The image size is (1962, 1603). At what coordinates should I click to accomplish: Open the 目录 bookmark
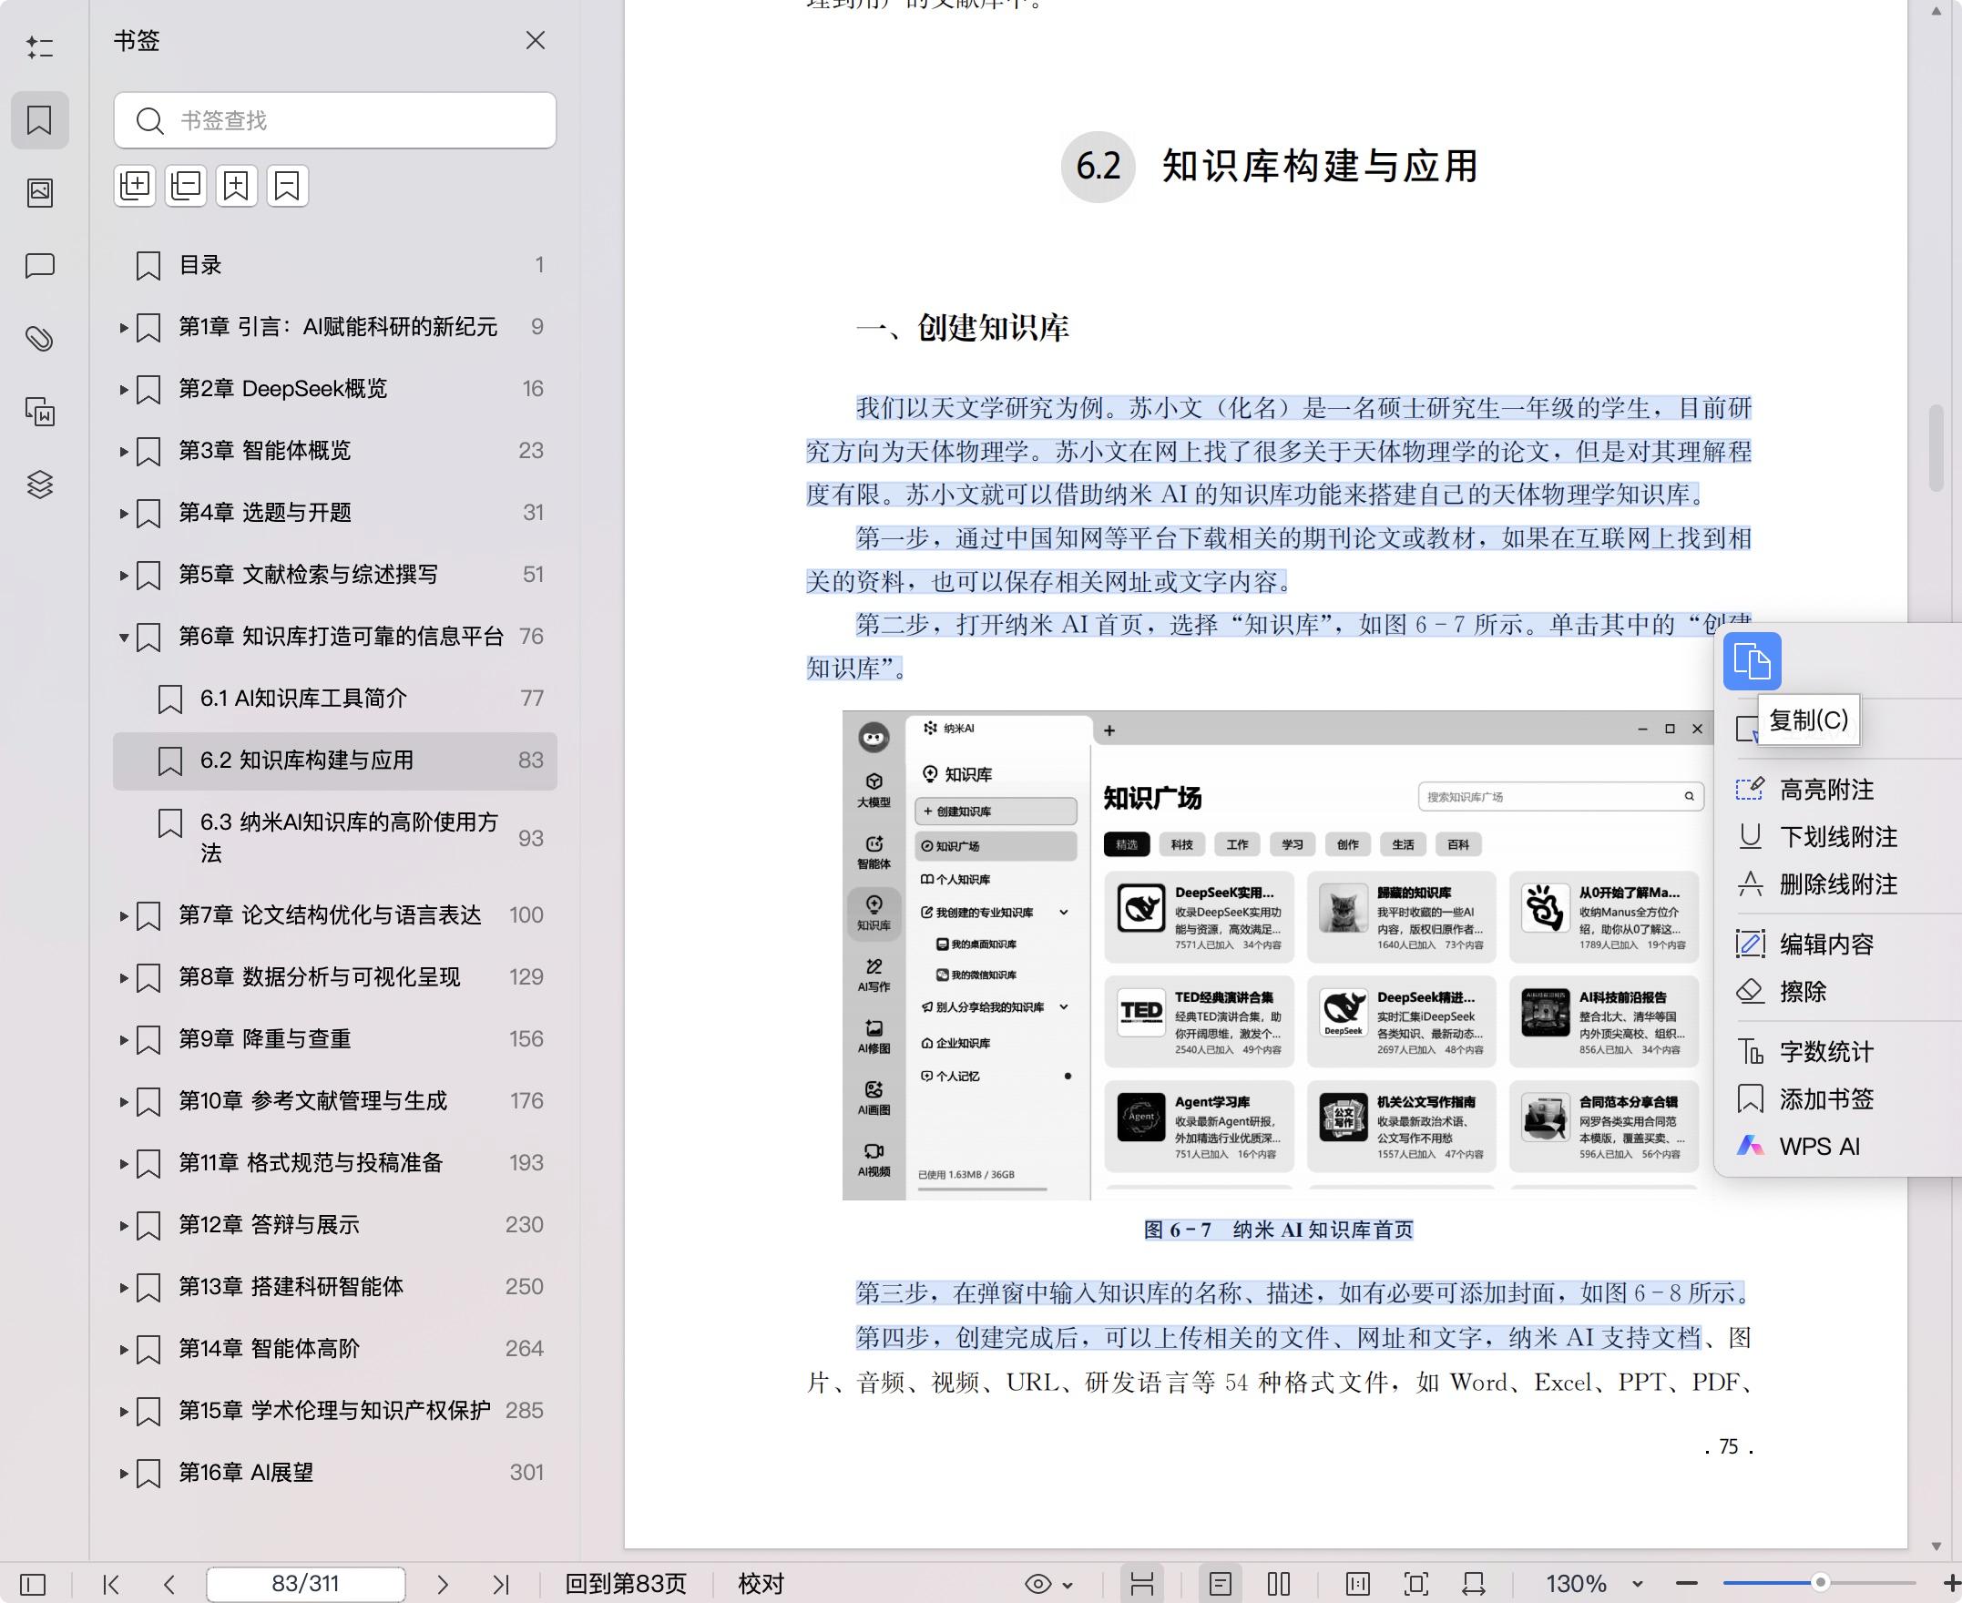click(335, 265)
